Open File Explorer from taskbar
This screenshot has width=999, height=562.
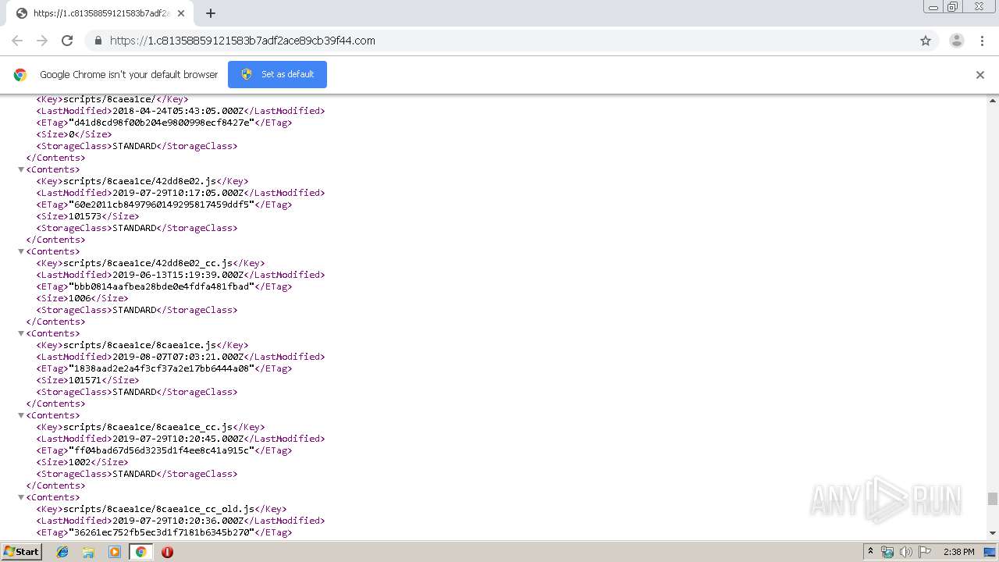tap(88, 552)
